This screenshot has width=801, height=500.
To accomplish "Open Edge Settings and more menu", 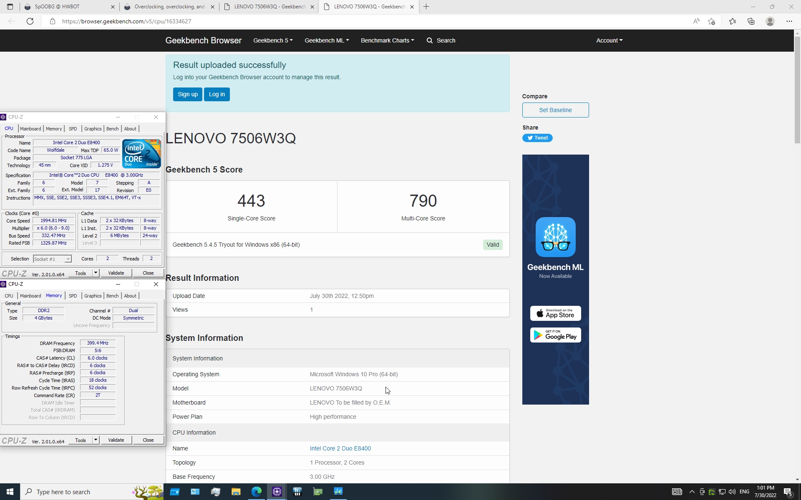I will click(789, 21).
